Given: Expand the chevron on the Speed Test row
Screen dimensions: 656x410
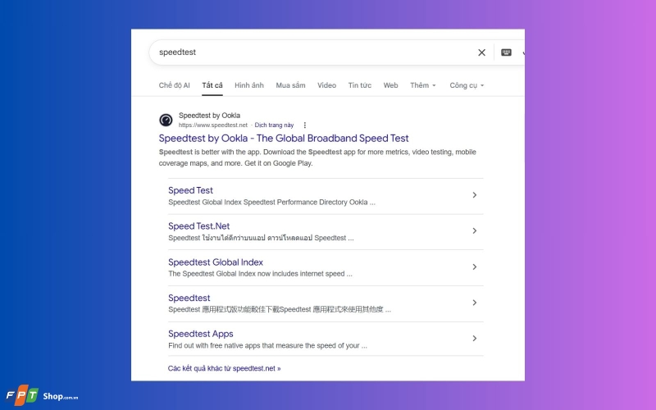Looking at the screenshot, I should tap(475, 195).
